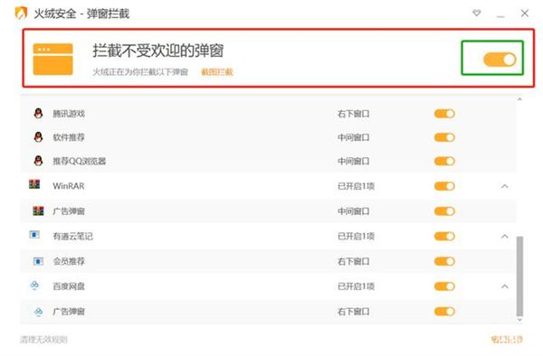Click the WinRAR icon beside its 广告弹窗 entry
543x356 pixels.
[x=38, y=211]
